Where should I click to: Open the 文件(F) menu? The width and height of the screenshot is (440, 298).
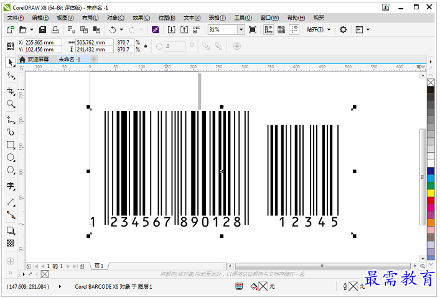coord(16,18)
